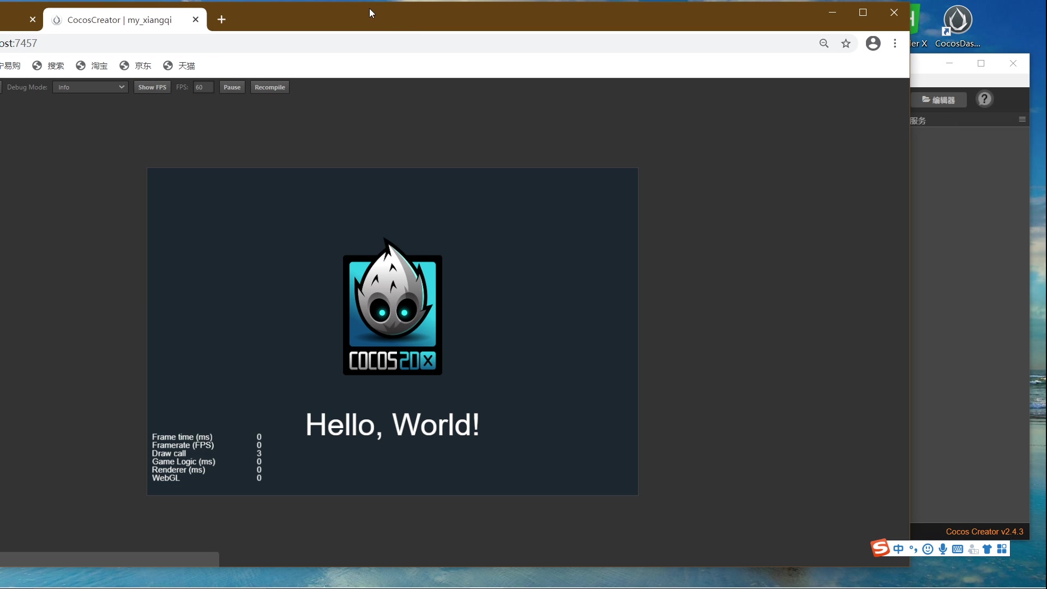This screenshot has width=1047, height=589.
Task: Close the leftmost partially hidden tab
Action: point(33,20)
